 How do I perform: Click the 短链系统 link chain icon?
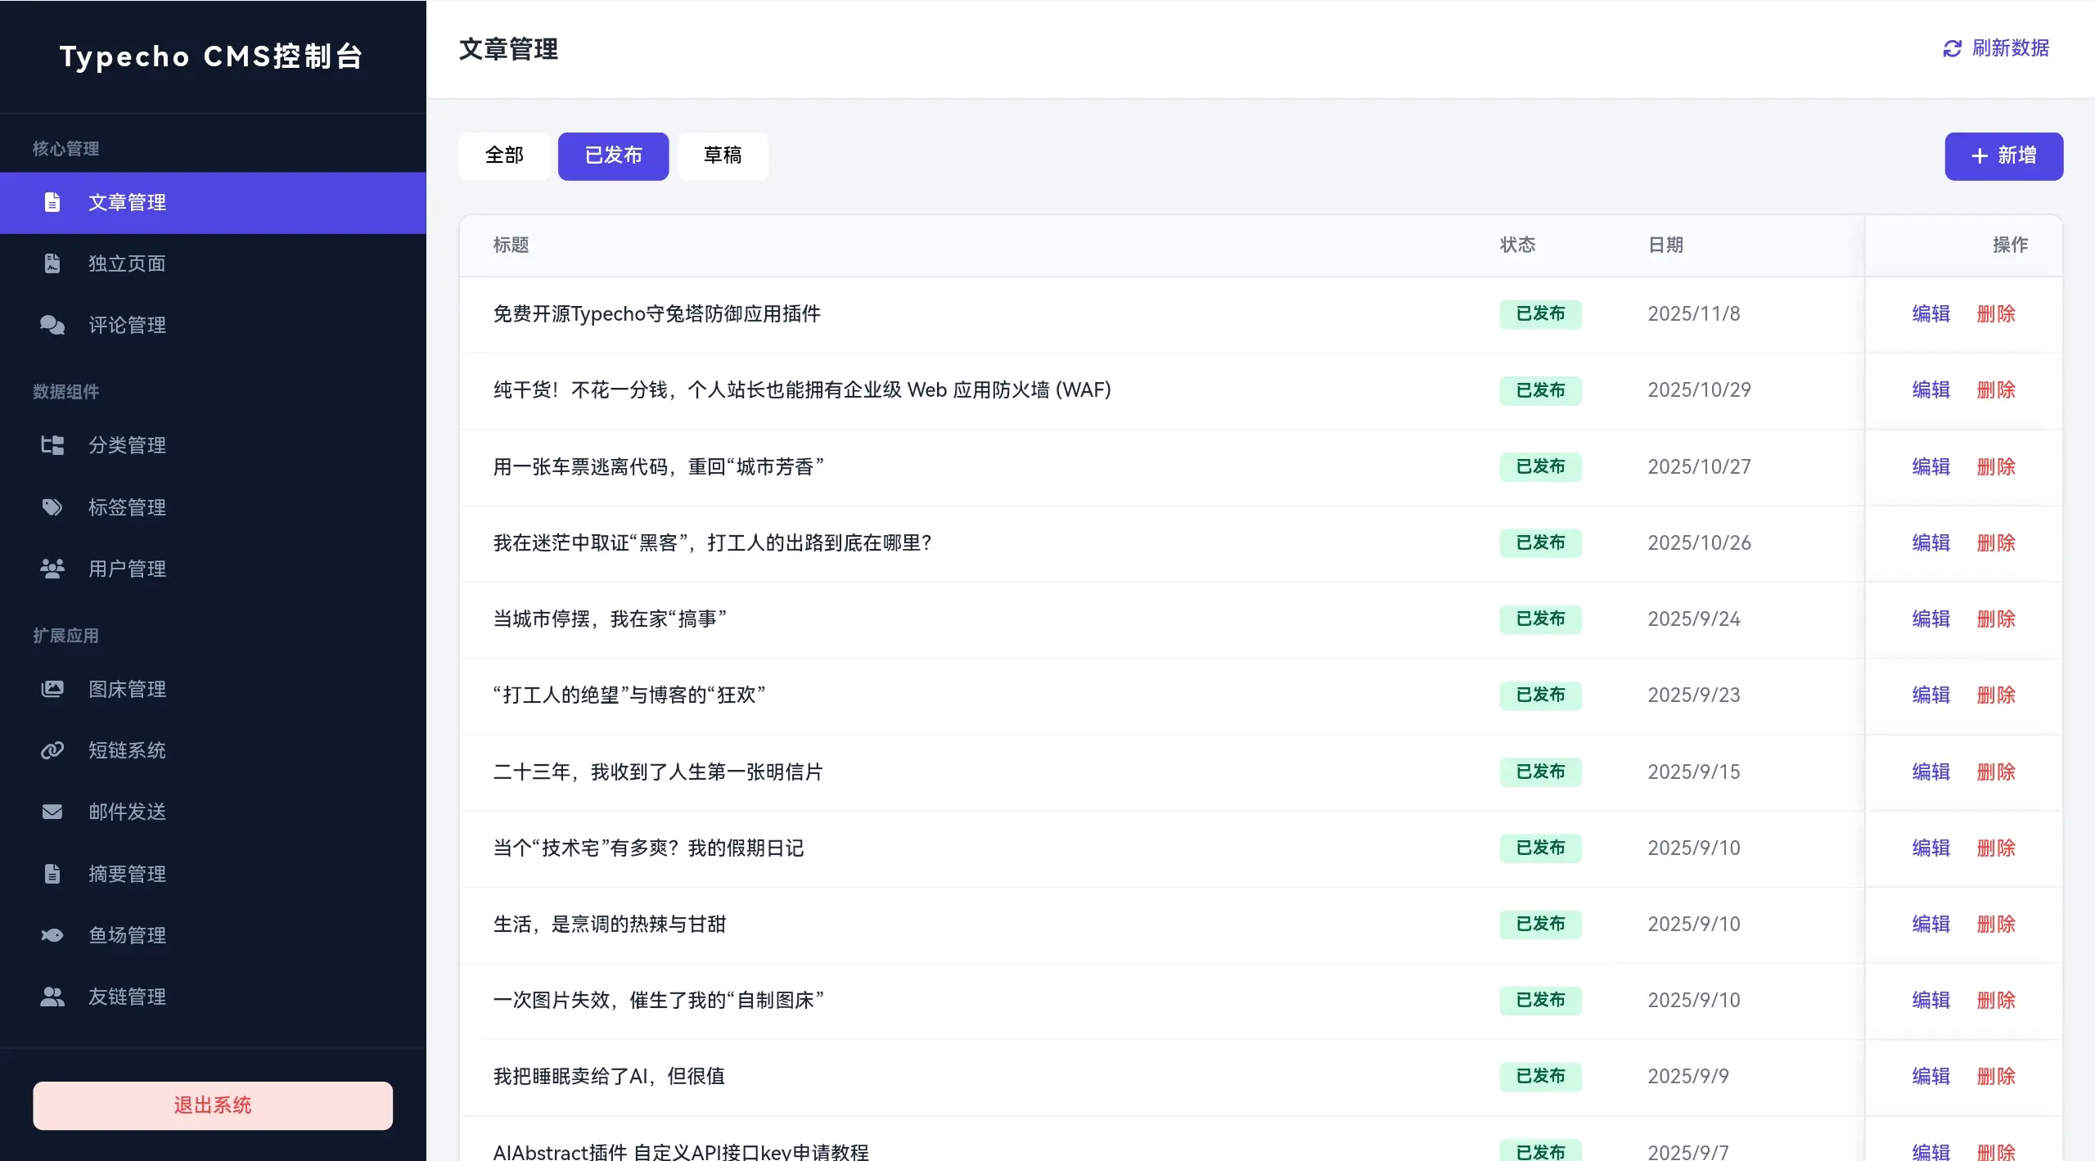coord(52,750)
